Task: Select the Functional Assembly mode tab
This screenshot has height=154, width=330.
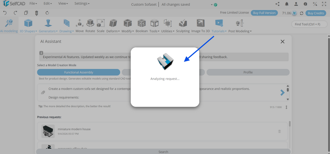Action: [79, 72]
